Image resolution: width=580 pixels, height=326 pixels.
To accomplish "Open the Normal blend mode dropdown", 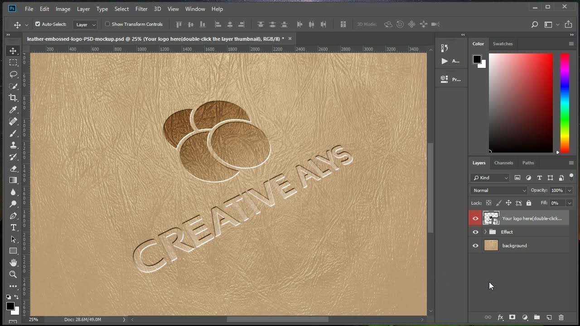I will (499, 190).
